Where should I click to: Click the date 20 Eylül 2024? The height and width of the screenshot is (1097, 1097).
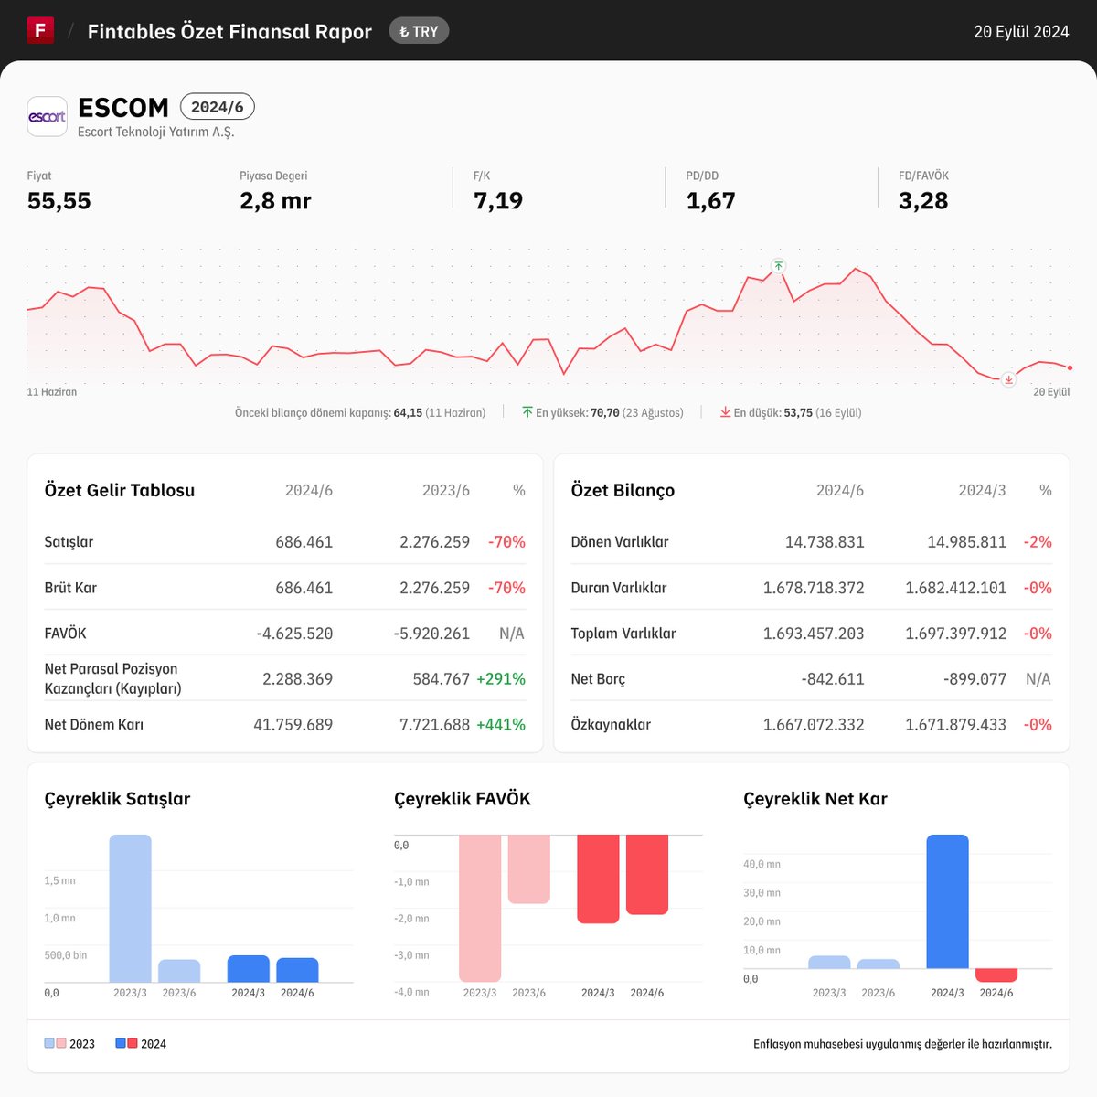click(1021, 31)
